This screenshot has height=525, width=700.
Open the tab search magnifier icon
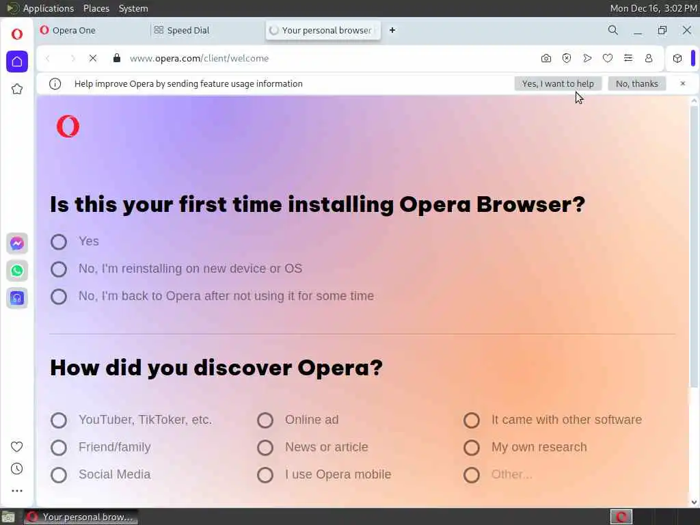(613, 30)
